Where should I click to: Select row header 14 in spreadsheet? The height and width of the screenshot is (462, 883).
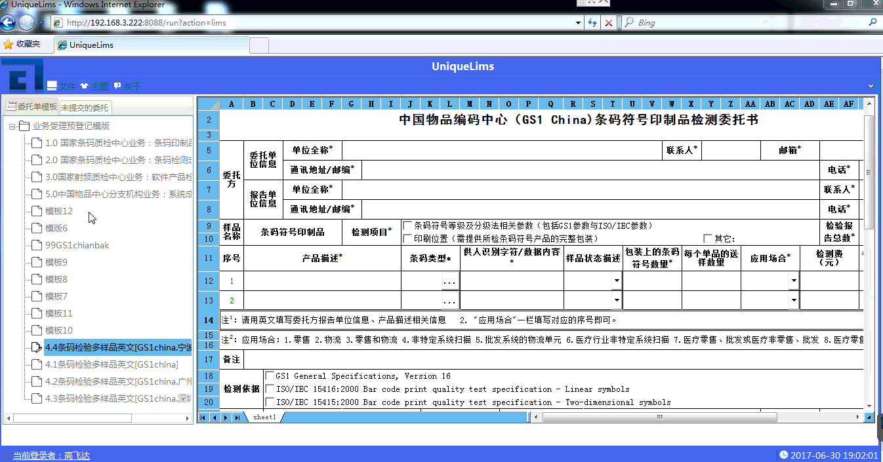coord(209,320)
